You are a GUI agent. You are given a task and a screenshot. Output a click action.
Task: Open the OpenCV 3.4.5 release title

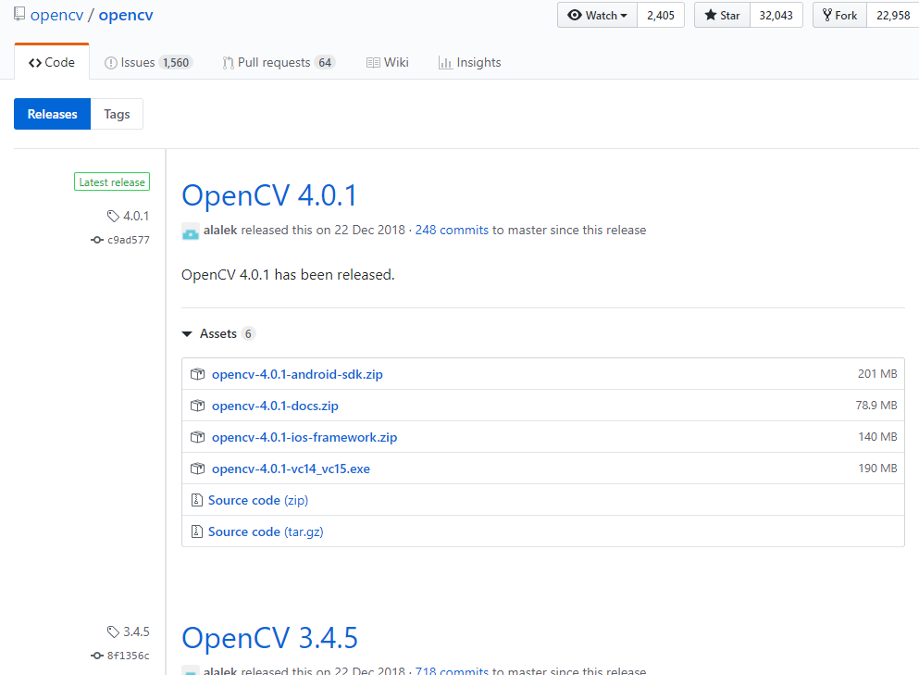click(x=269, y=638)
